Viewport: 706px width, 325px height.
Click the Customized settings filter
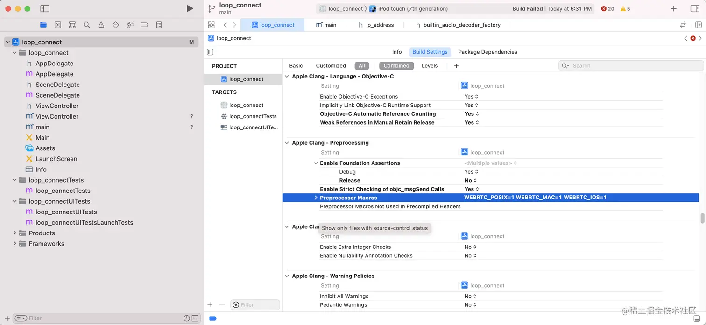331,65
